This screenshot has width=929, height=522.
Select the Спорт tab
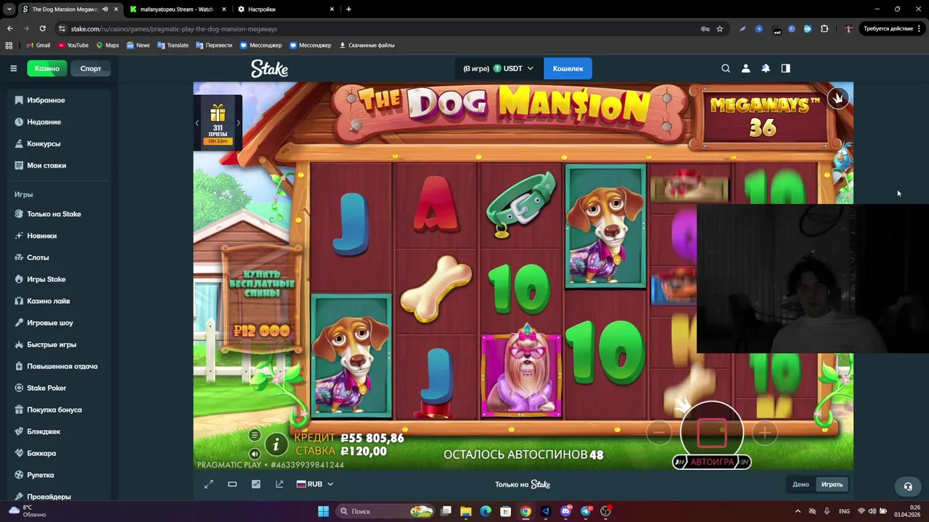tap(91, 68)
